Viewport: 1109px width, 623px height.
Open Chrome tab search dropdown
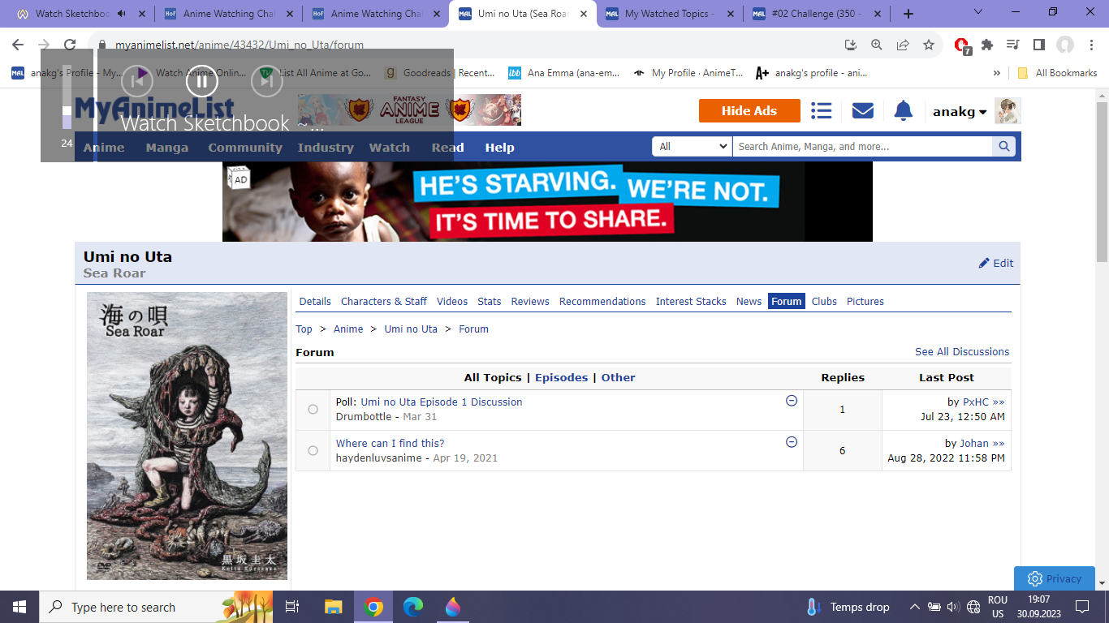click(x=978, y=12)
